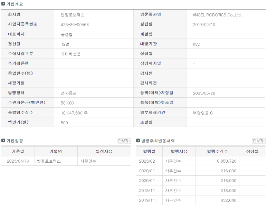This screenshot has height=207, width=267.
Task: Click the 기업개요 section arrow icon
Action: [3, 4]
